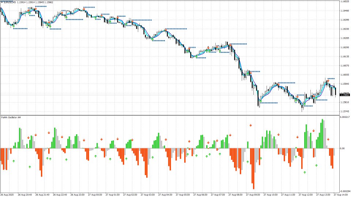Click time axis label 26 Aug 23:50
Screen dimensions: 351x197
click(x=78, y=195)
